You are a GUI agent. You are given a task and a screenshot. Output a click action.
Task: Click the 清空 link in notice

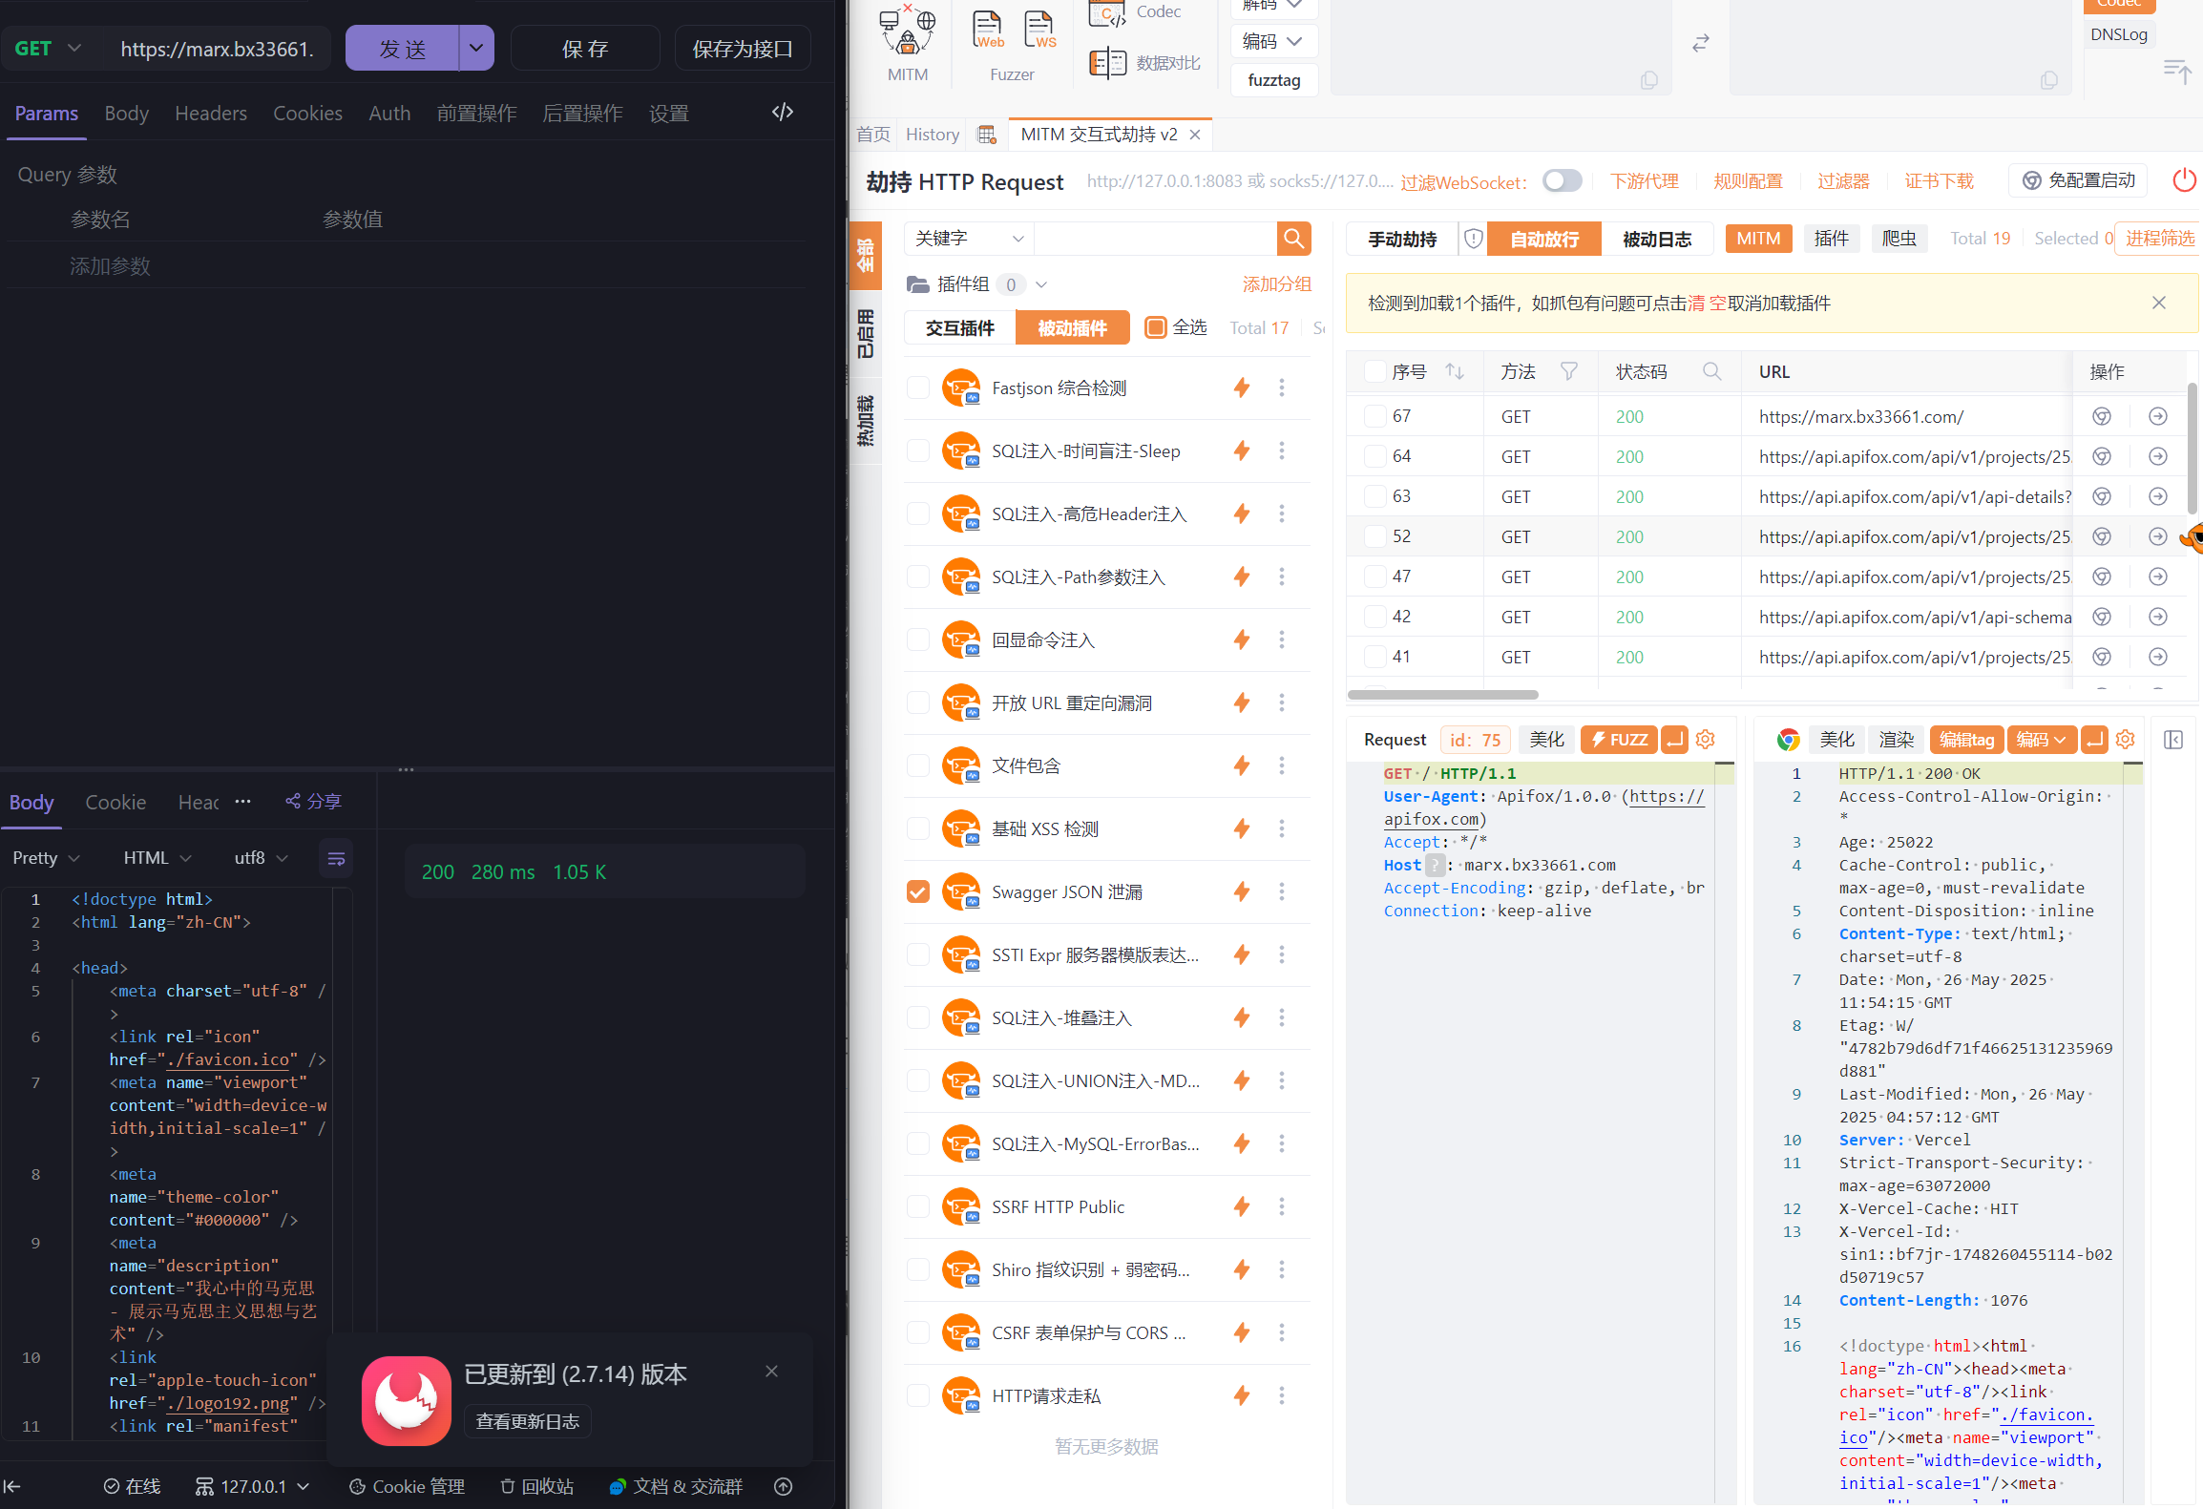[x=1707, y=303]
